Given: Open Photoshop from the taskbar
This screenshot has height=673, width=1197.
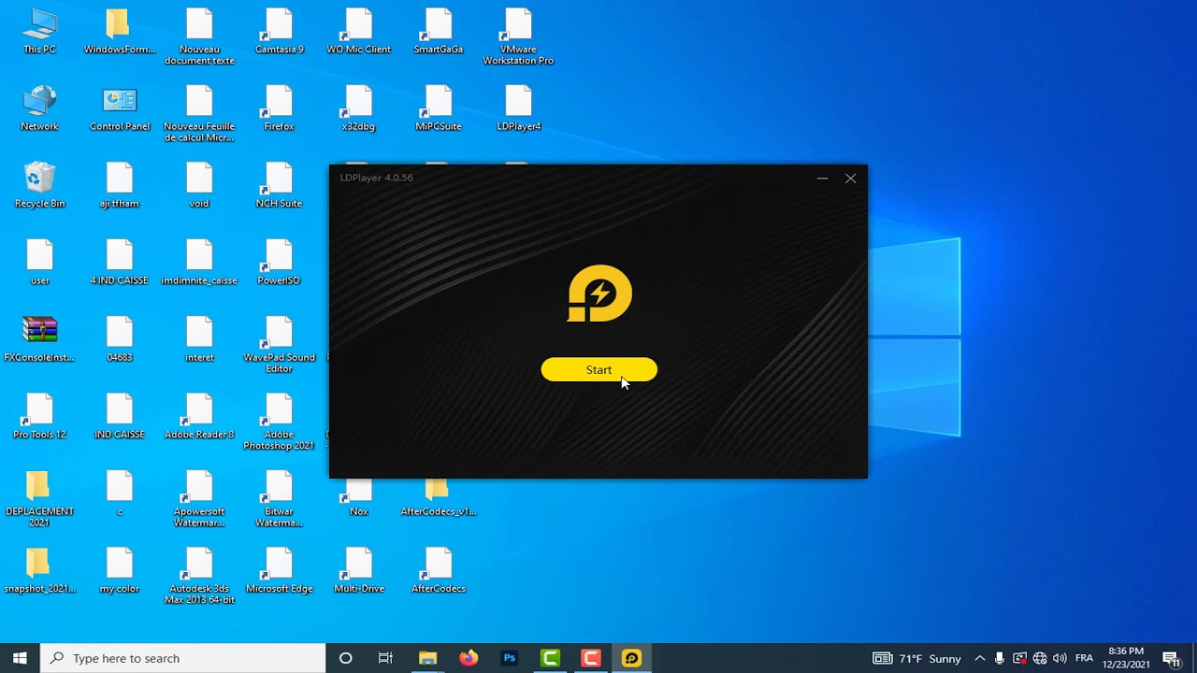Looking at the screenshot, I should pos(510,658).
